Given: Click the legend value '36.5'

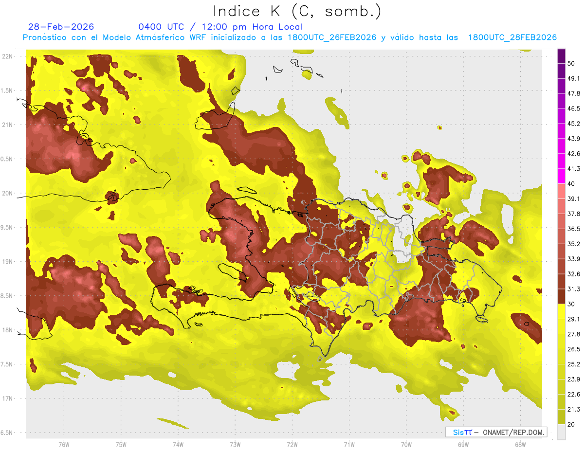Looking at the screenshot, I should tap(574, 229).
